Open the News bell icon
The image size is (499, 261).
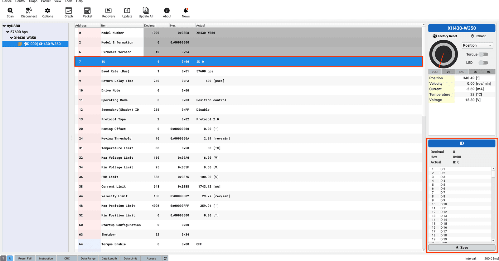tap(186, 13)
